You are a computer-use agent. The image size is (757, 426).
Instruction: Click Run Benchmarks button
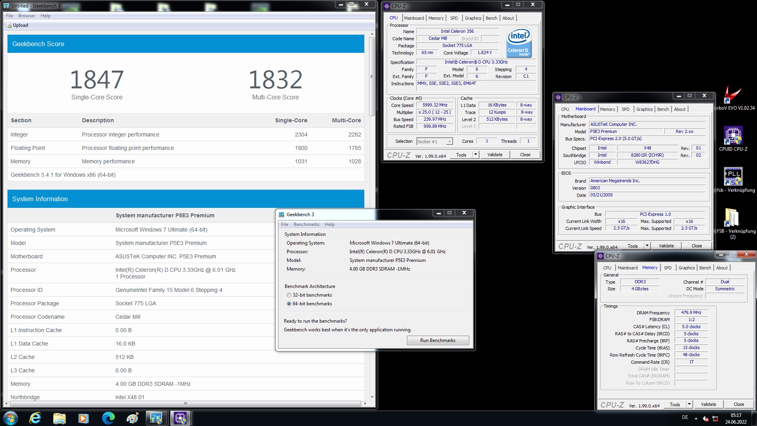coord(438,340)
